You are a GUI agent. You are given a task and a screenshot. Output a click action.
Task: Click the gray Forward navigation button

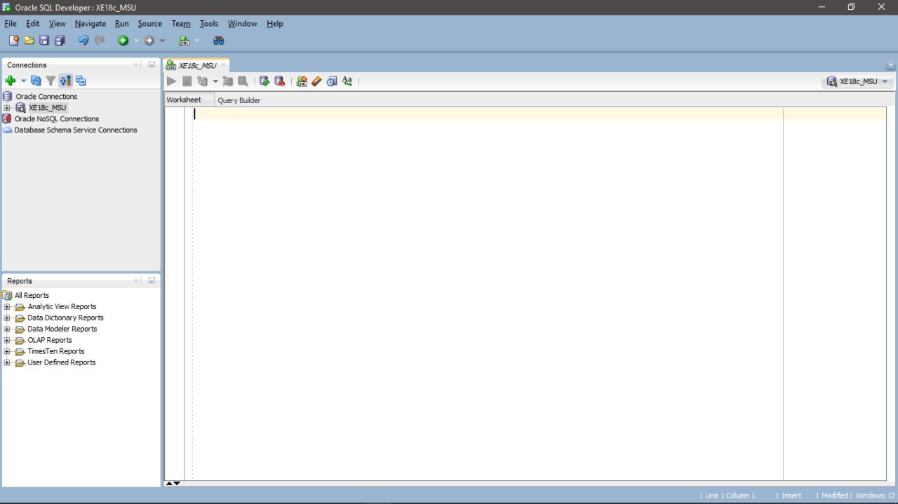(x=149, y=41)
